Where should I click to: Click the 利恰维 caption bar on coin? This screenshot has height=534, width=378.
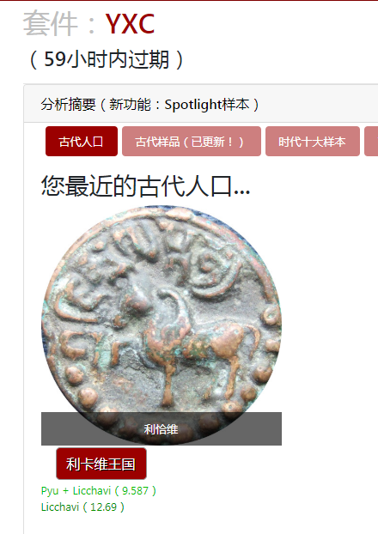pos(162,428)
